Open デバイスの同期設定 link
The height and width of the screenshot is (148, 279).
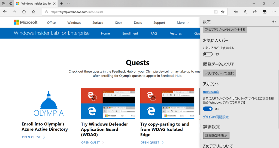pyautogui.click(x=216, y=117)
